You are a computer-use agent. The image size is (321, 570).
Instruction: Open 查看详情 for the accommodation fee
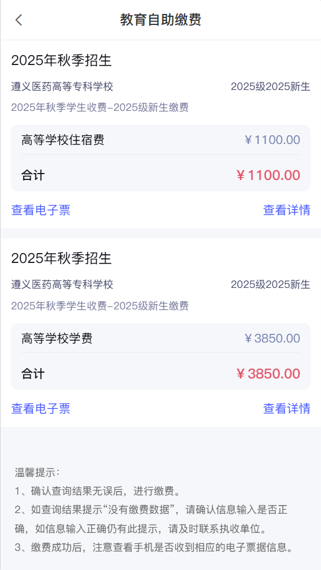287,210
